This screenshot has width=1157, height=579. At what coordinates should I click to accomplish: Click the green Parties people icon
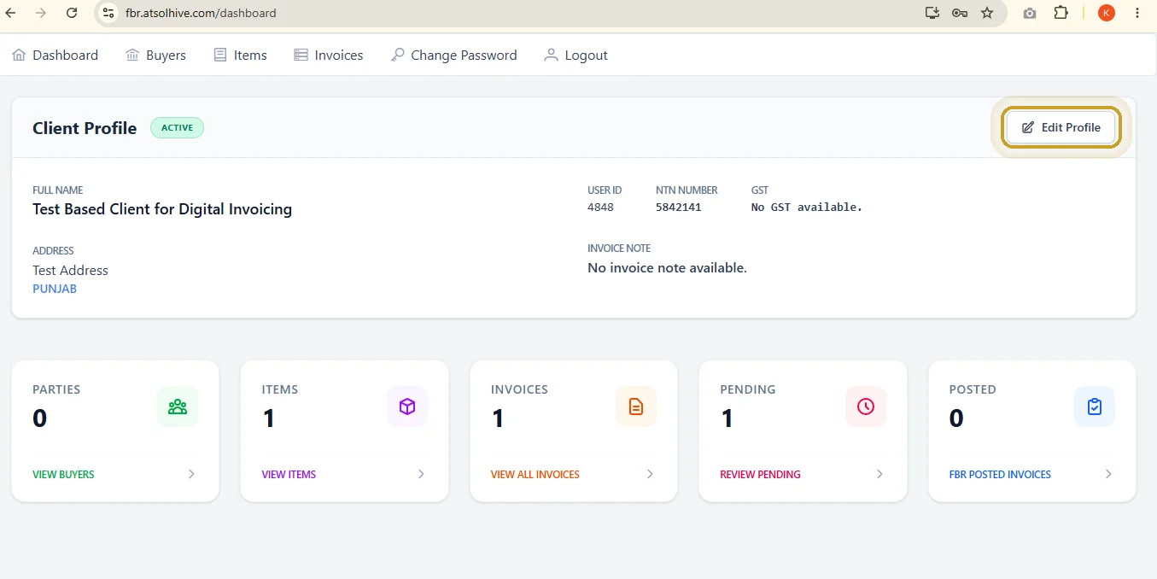point(178,406)
